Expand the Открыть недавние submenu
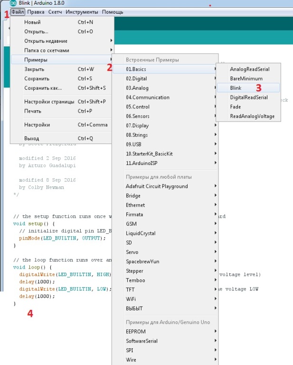Viewport: 293px width, 365px height. coord(46,41)
